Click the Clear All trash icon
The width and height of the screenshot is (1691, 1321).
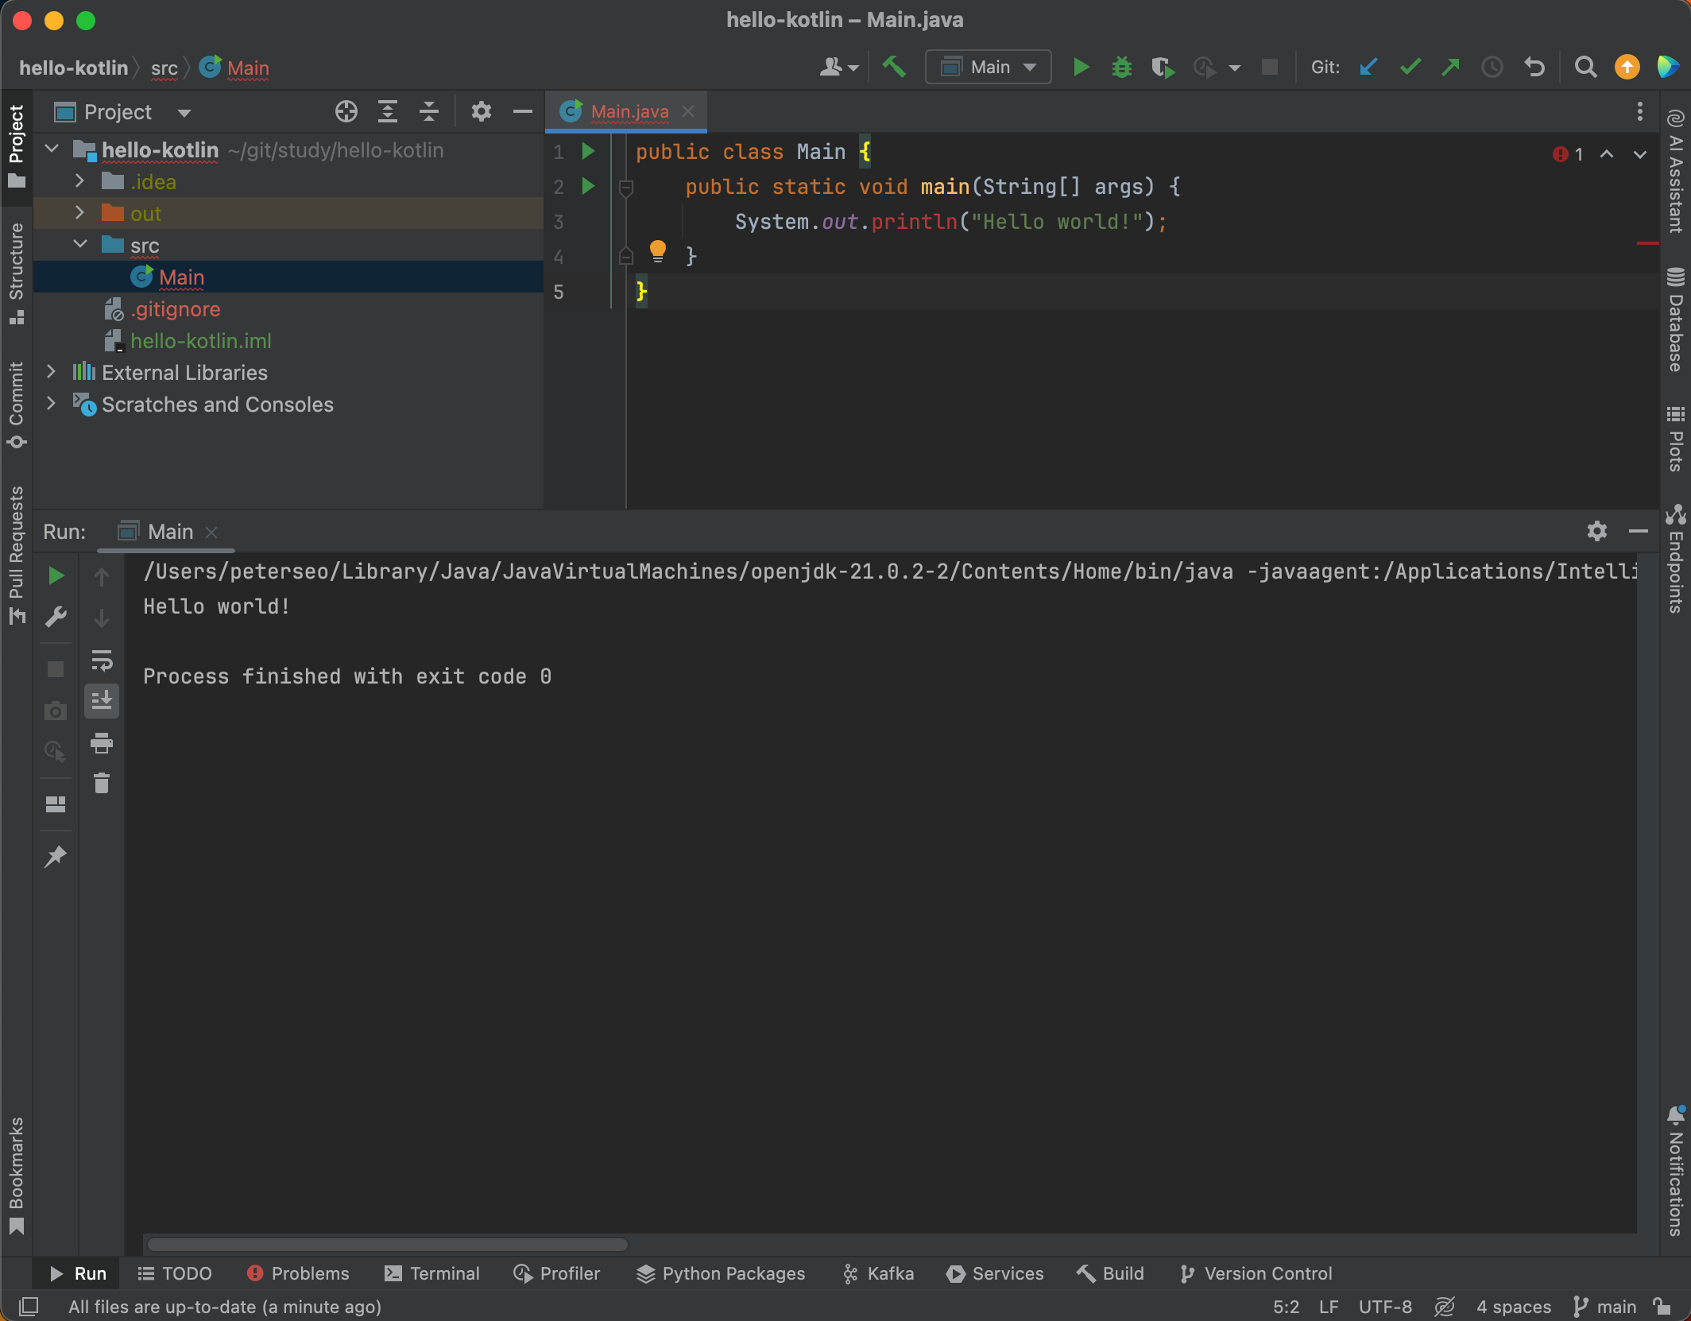point(102,784)
